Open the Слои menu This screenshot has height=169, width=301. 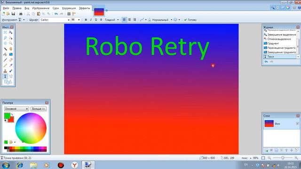point(55,8)
